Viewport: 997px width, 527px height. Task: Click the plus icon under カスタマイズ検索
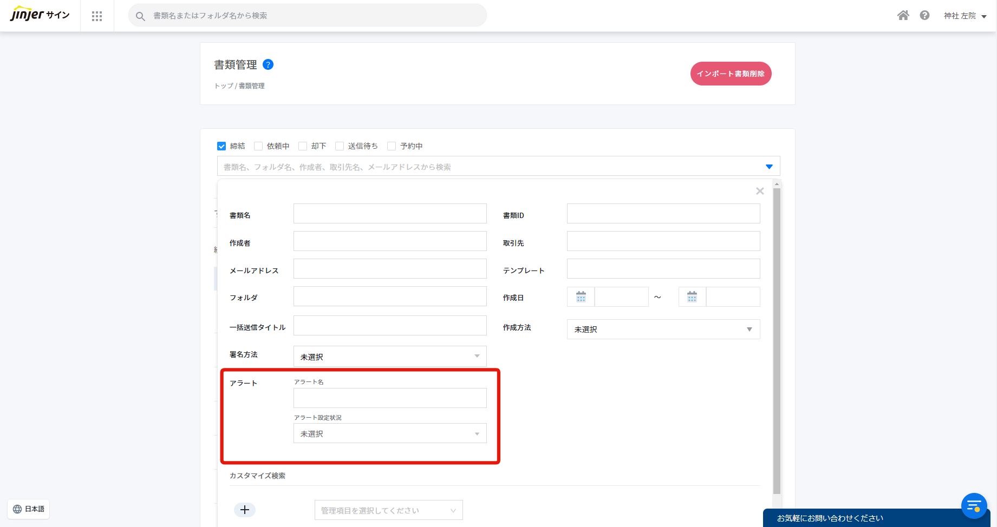(x=245, y=510)
